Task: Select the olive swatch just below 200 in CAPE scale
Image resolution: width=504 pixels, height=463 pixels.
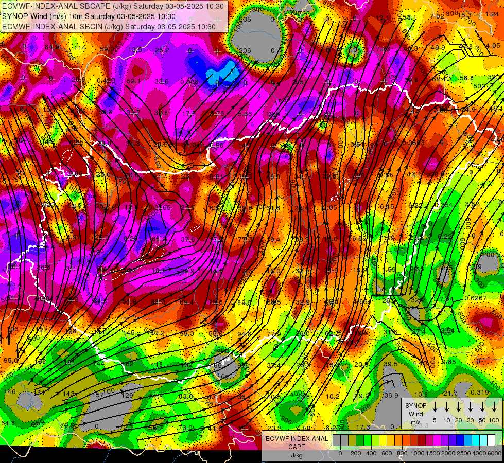Action: pyautogui.click(x=352, y=440)
